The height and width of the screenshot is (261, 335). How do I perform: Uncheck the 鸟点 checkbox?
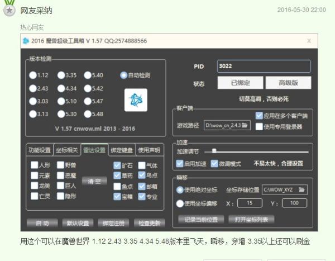(x=142, y=175)
